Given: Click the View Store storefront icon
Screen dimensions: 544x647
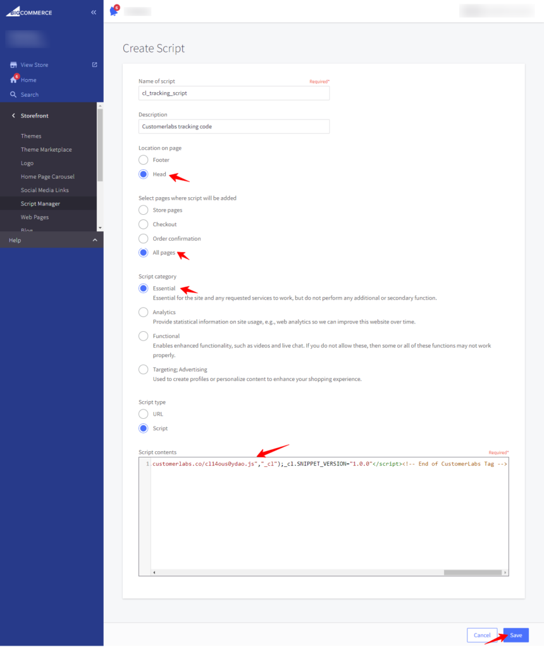Looking at the screenshot, I should 13,65.
